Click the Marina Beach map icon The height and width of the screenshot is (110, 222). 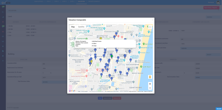pyautogui.click(x=144, y=44)
